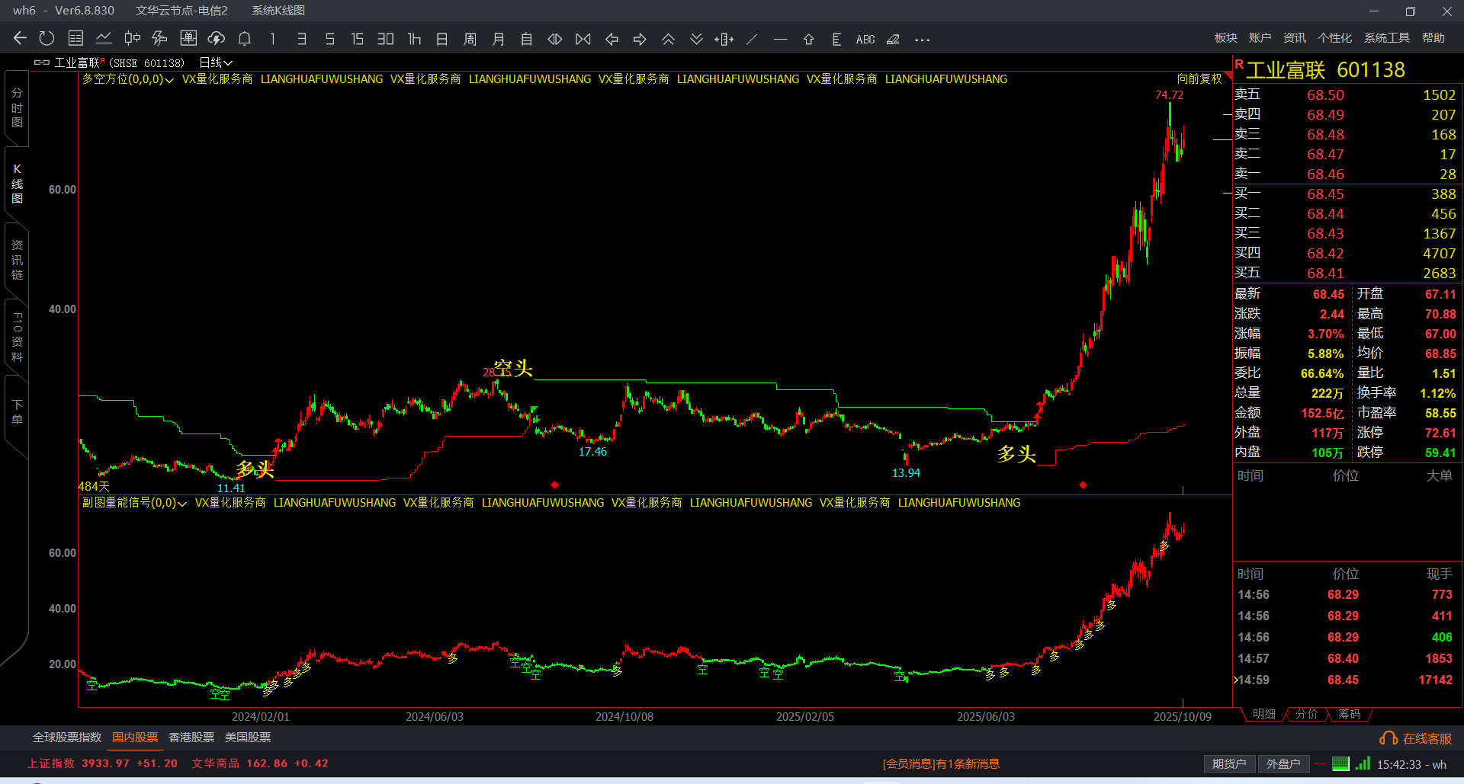Switch to the 香港股票 tab

tap(191, 738)
